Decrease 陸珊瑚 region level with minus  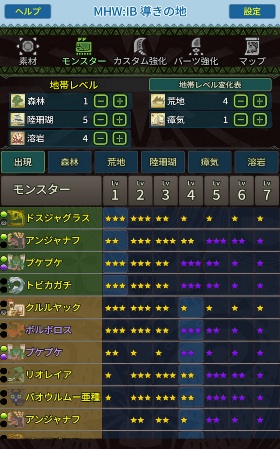[x=101, y=120]
